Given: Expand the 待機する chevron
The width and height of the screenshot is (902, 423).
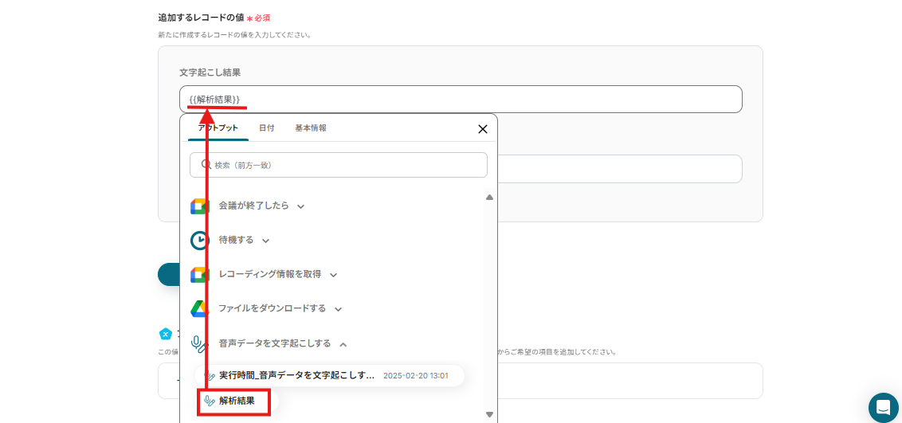Looking at the screenshot, I should [265, 241].
